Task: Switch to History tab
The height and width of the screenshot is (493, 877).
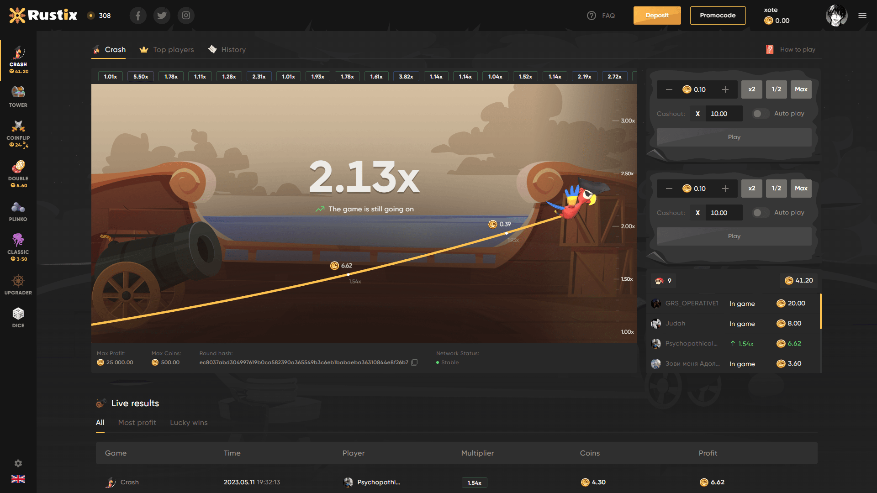Action: tap(233, 50)
